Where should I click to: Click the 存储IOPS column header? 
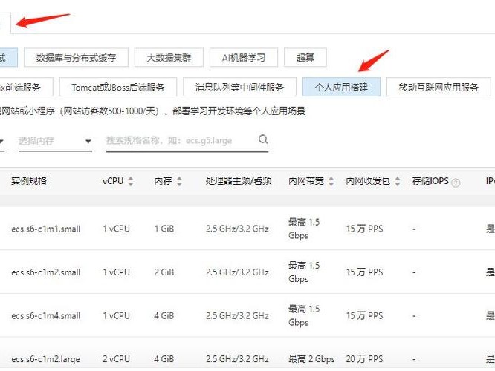tap(430, 181)
